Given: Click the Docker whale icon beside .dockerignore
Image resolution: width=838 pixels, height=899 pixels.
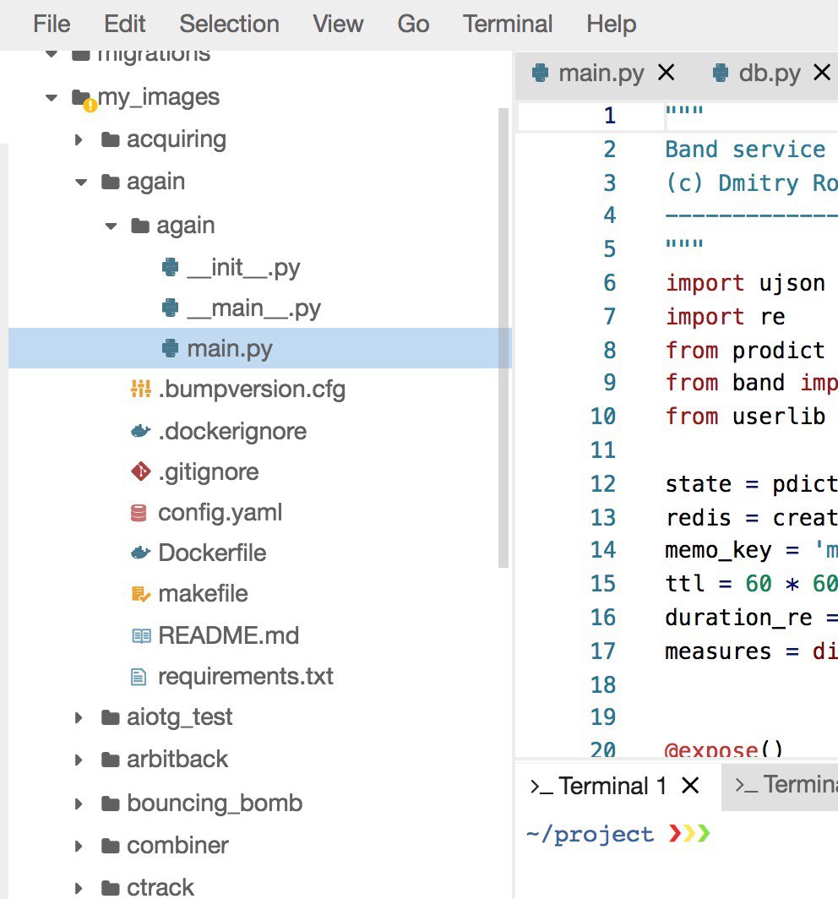Looking at the screenshot, I should 140,431.
